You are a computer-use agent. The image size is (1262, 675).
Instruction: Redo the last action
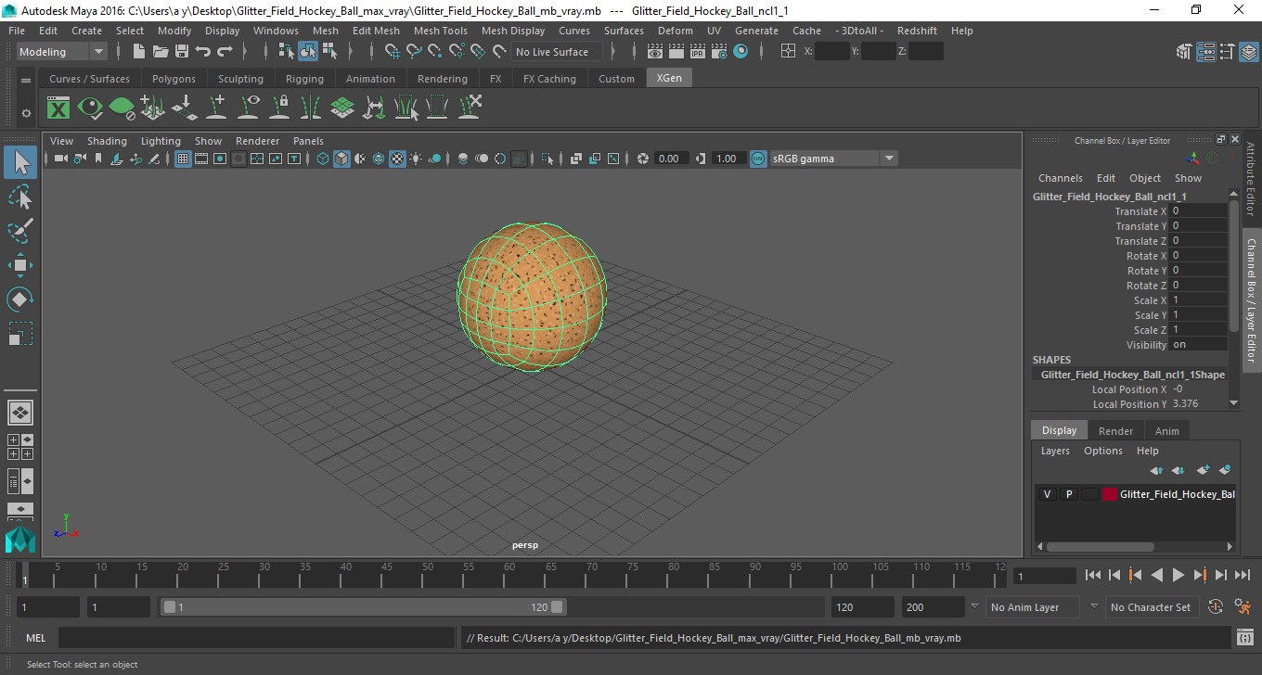[225, 52]
